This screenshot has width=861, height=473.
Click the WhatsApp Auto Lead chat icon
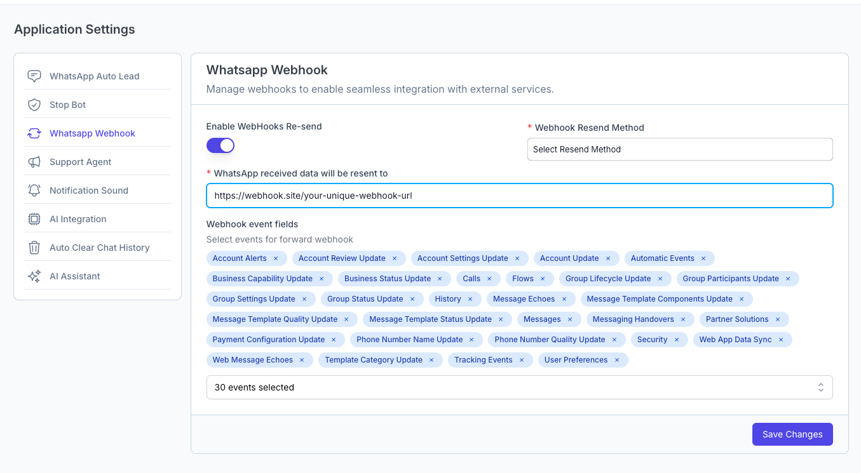click(x=34, y=76)
